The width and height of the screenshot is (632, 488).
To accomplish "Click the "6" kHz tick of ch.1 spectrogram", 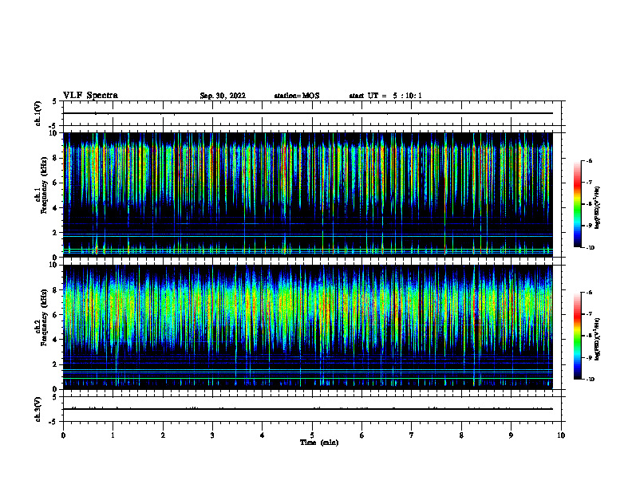I will click(x=56, y=183).
